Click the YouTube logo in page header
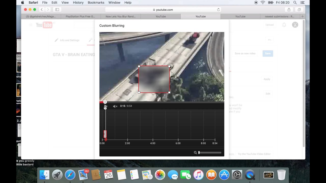Viewport: 326px width, 183px height. tap(44, 25)
